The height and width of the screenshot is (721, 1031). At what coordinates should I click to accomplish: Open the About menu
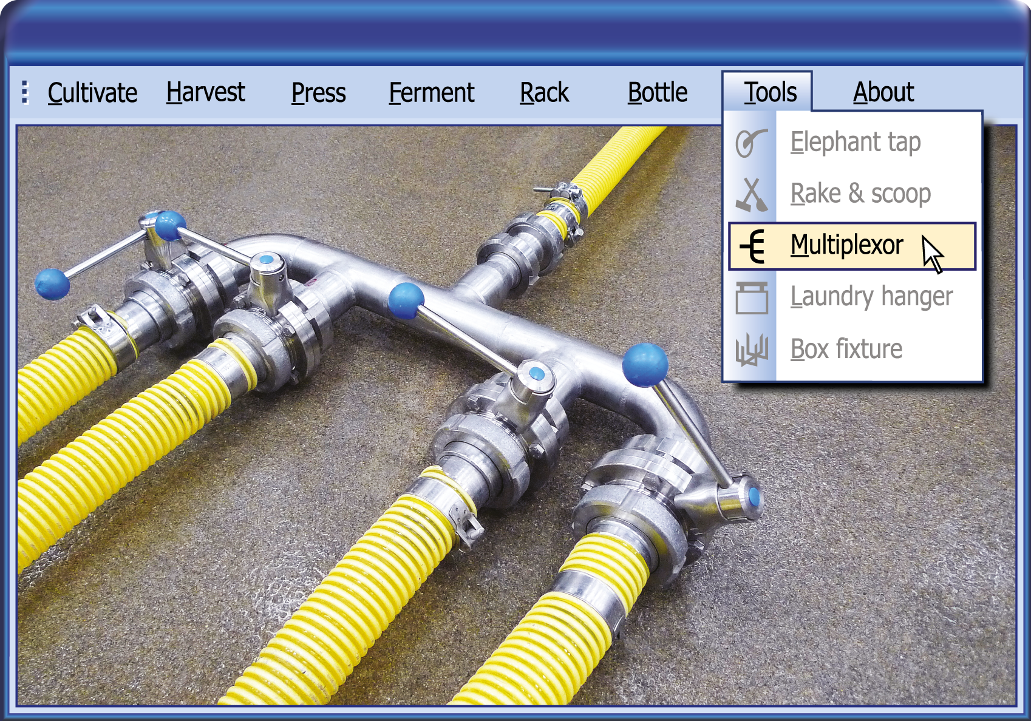[883, 93]
